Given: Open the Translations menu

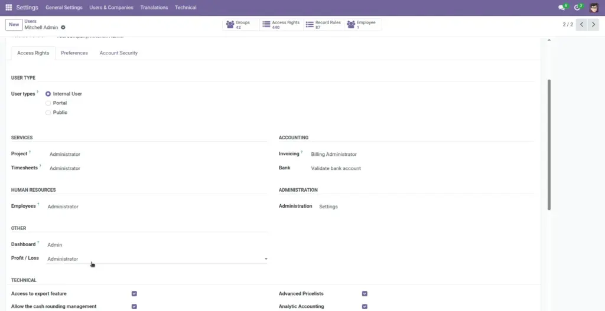Looking at the screenshot, I should click(154, 7).
